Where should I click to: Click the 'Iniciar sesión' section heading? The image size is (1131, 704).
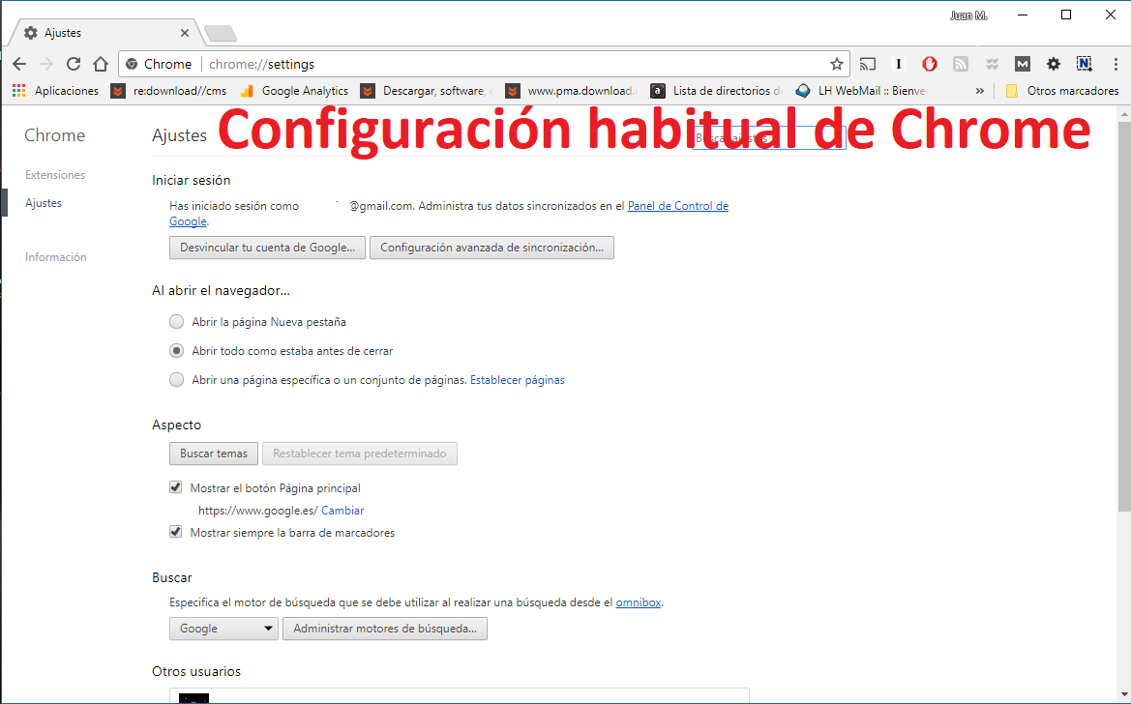click(192, 180)
